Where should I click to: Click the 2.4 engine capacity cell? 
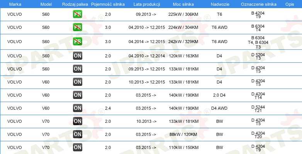coord(108,108)
